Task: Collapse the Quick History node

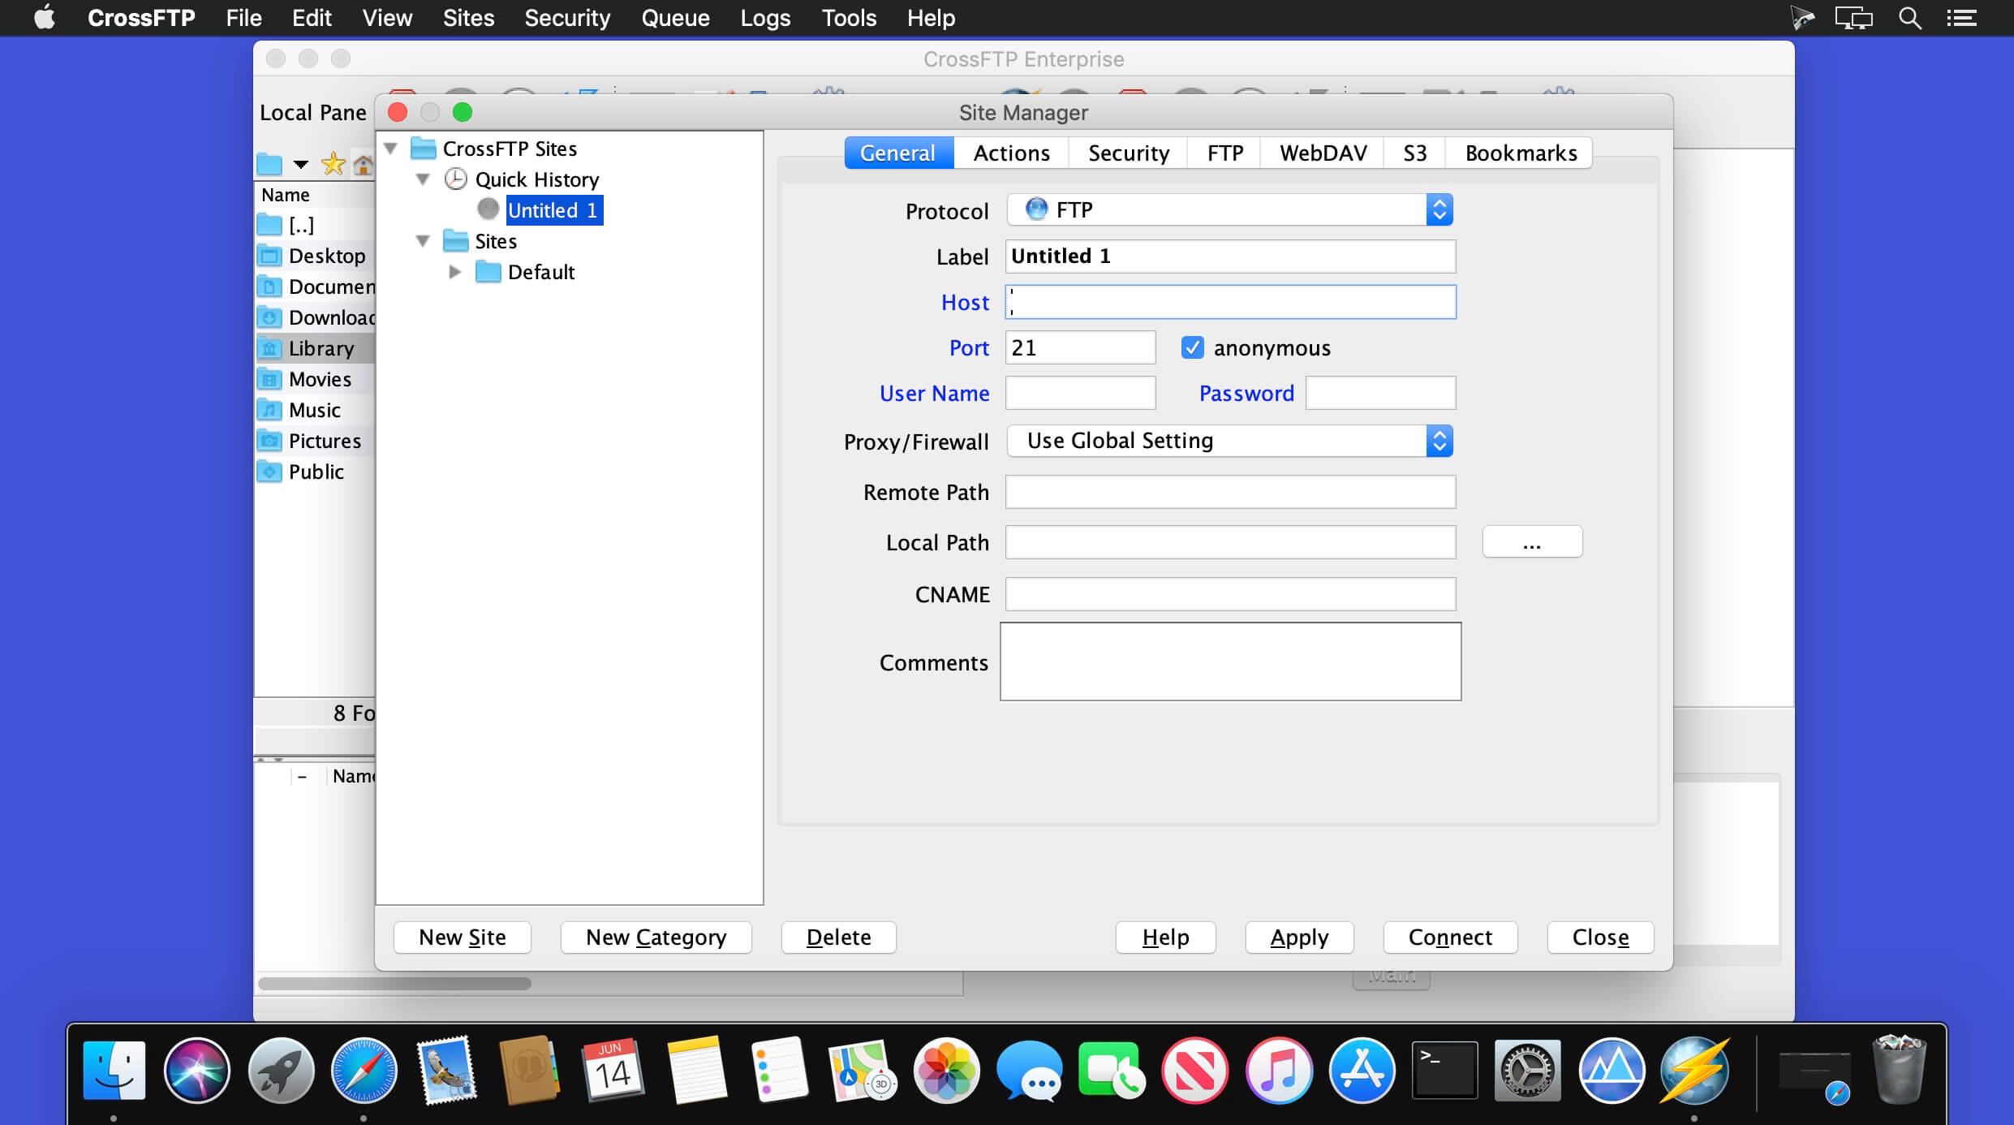Action: coord(423,179)
